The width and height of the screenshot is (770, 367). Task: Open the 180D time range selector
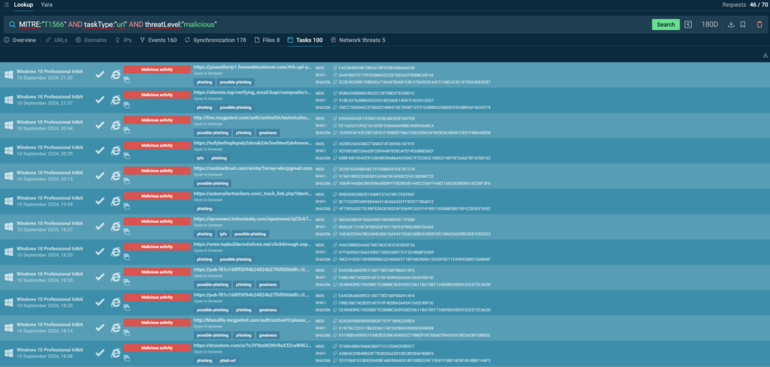pos(709,24)
